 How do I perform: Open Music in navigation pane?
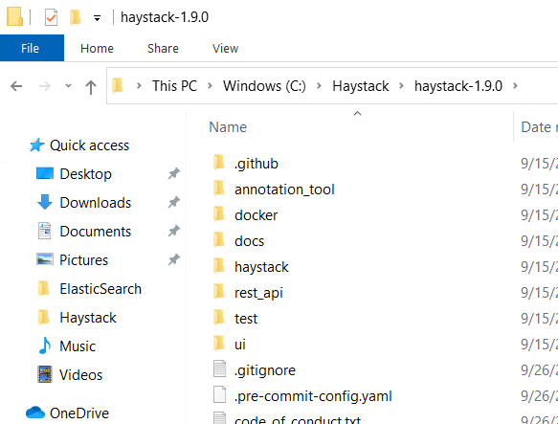(x=78, y=346)
